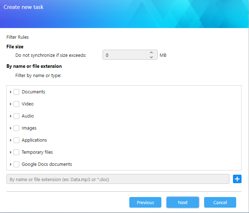Go to the Next step

pyautogui.click(x=183, y=202)
